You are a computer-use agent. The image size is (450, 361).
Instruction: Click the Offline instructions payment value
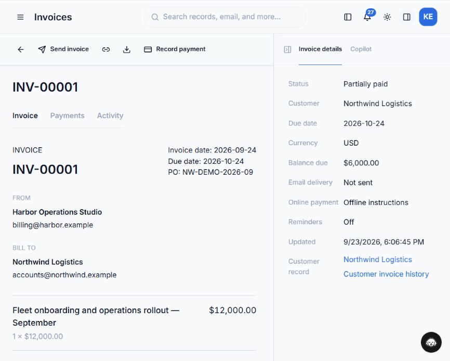pyautogui.click(x=376, y=202)
